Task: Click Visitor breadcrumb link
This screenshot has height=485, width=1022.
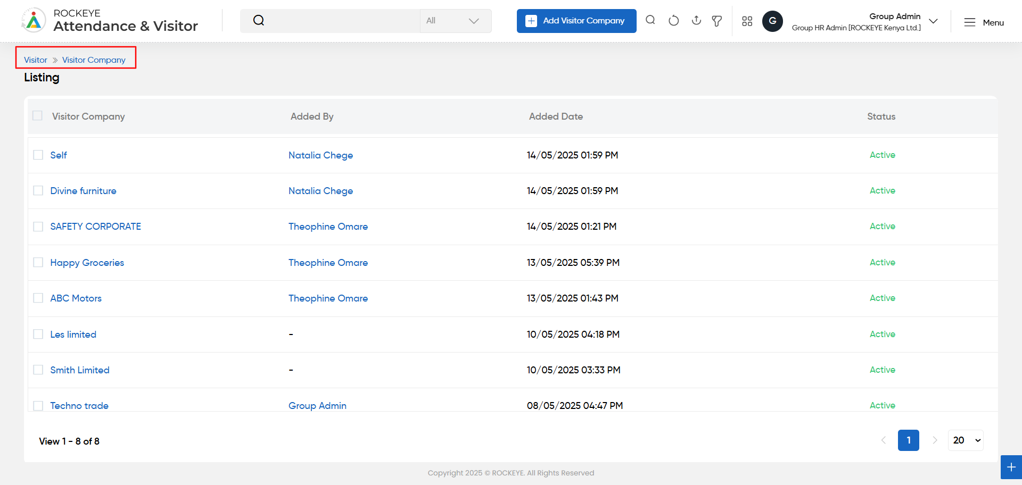Action: pos(36,60)
